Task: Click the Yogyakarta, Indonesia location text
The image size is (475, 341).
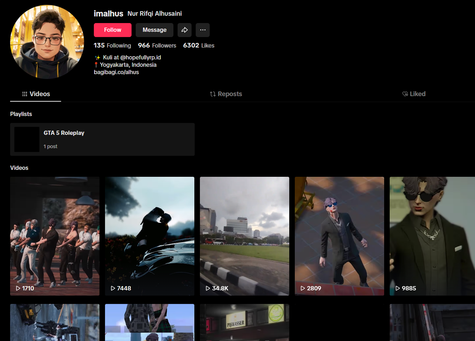Action: tap(128, 65)
